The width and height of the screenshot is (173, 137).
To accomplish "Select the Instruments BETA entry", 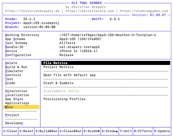I will tap(61, 91).
